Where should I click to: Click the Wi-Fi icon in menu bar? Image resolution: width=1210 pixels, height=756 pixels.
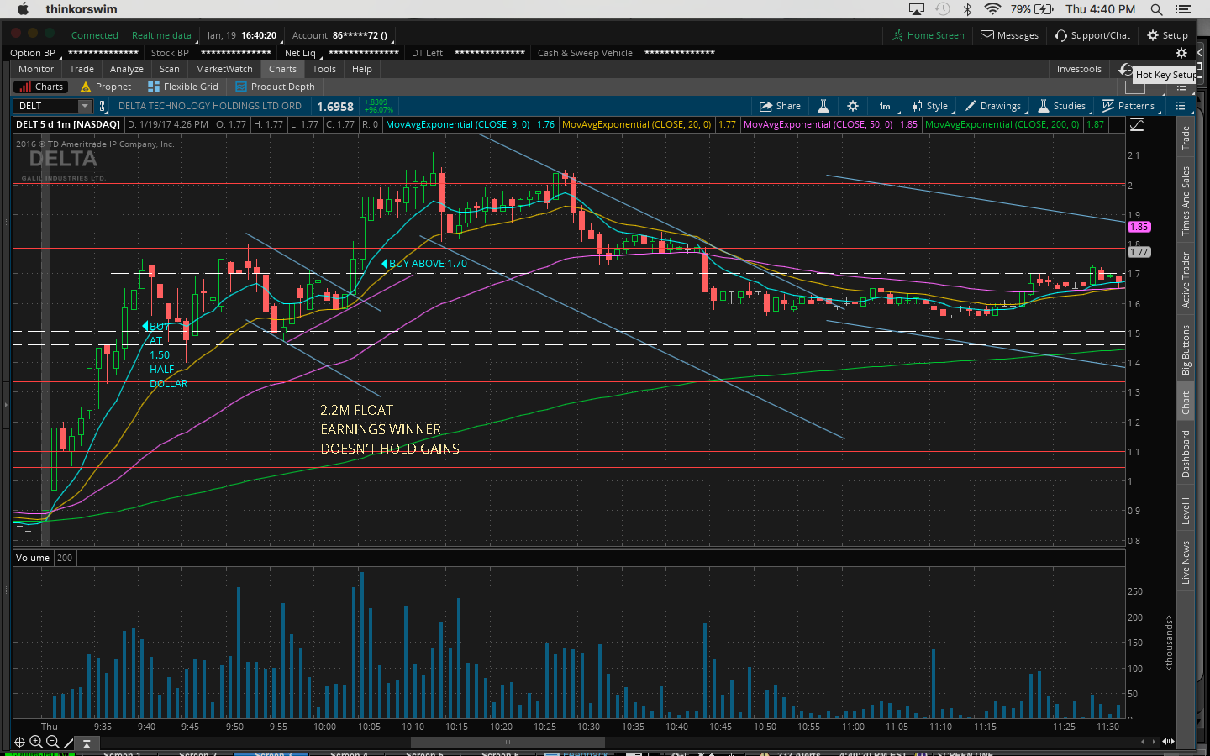click(x=992, y=9)
